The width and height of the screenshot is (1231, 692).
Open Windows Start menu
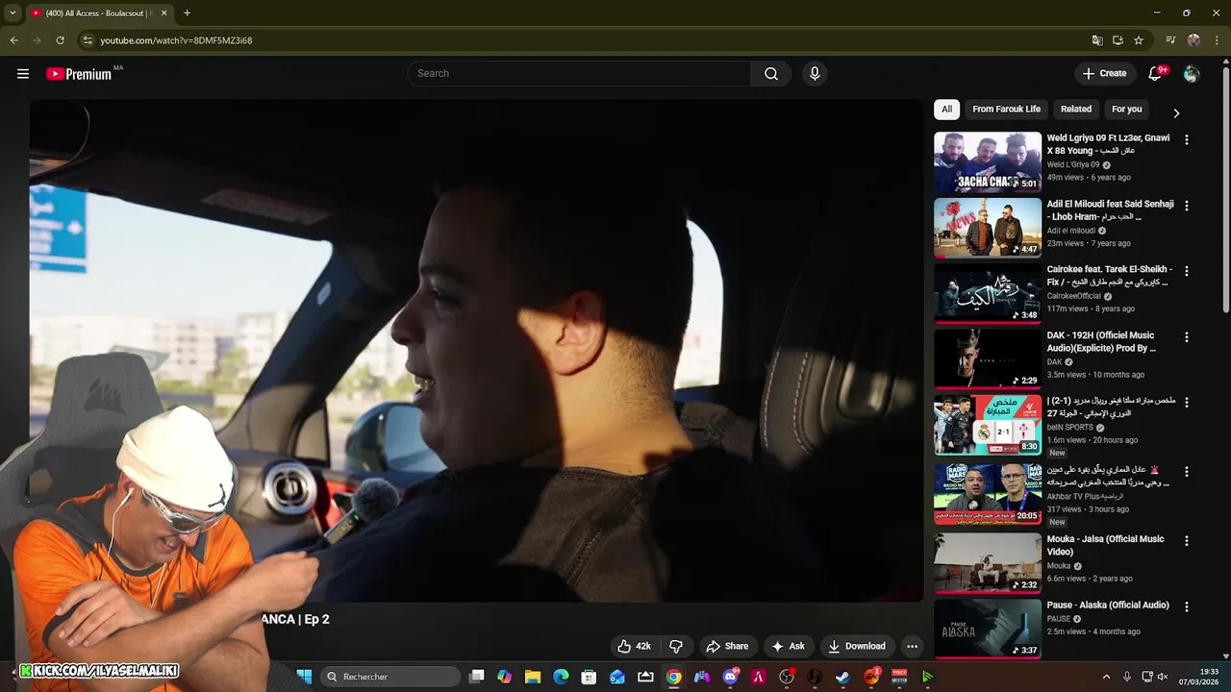304,677
